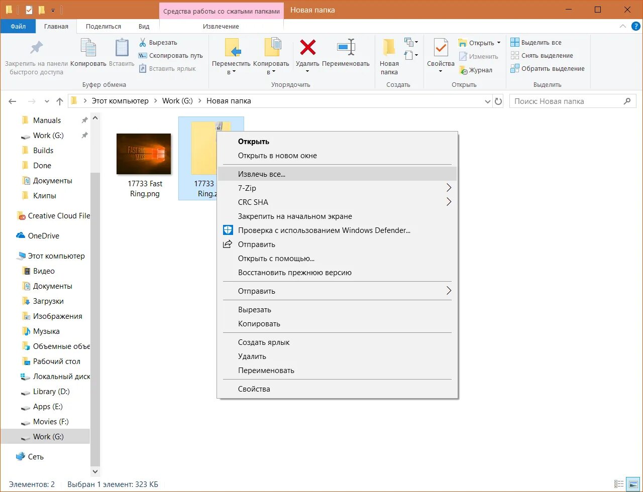This screenshot has width=643, height=492.
Task: Click Этот компьютер in address breadcrumb
Action: pos(120,101)
